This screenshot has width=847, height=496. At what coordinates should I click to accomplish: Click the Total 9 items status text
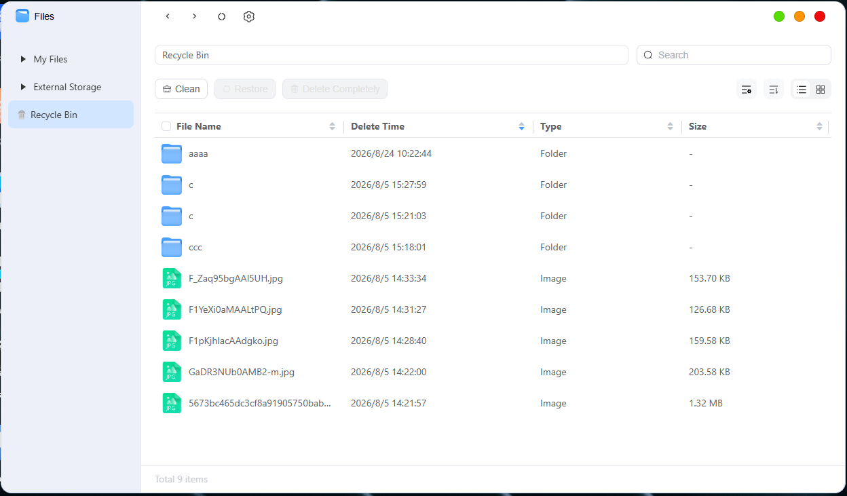tap(181, 480)
